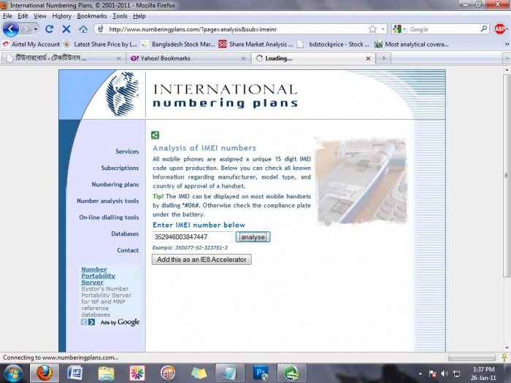This screenshot has width=511, height=383.
Task: Switch to Firefox in the taskbar
Action: (45, 373)
